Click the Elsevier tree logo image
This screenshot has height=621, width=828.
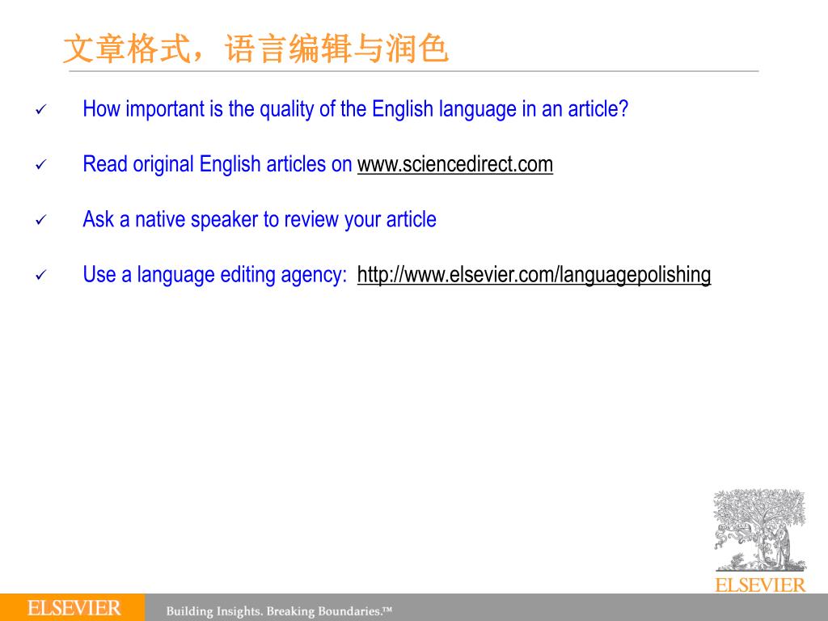click(760, 530)
